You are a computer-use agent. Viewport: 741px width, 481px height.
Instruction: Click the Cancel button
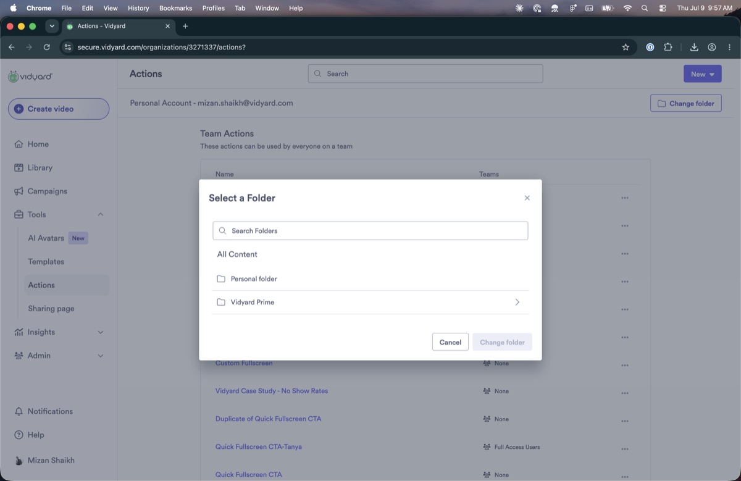point(450,342)
